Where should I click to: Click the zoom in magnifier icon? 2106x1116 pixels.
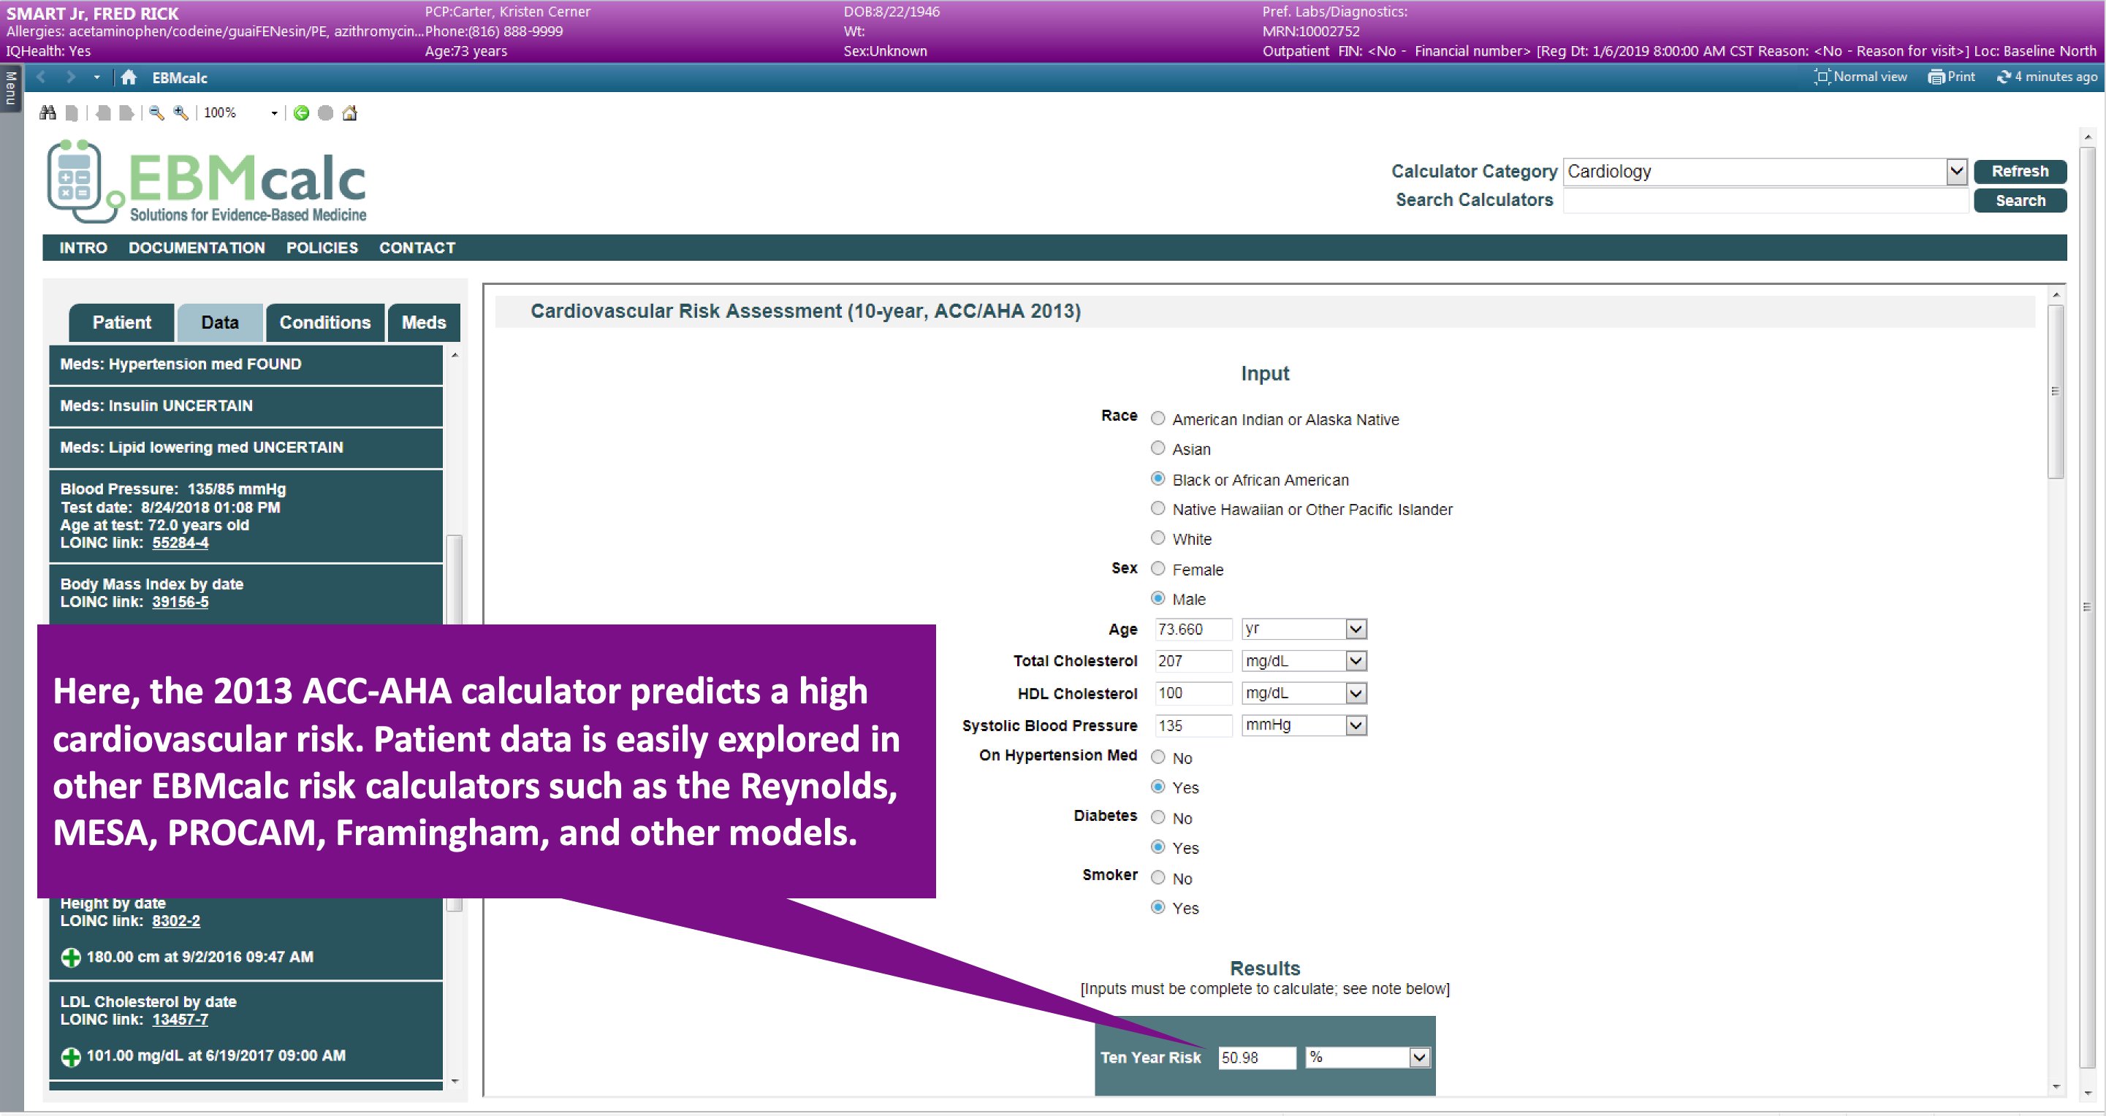(180, 112)
